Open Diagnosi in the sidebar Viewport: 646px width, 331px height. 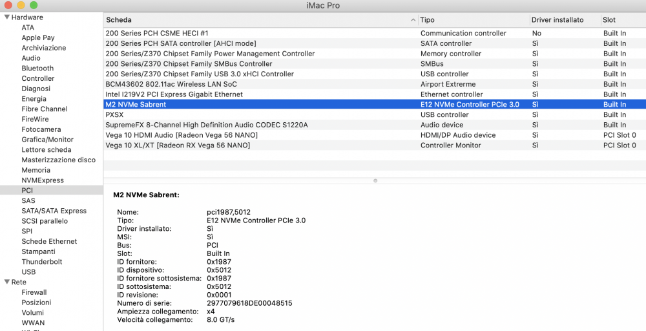36,89
